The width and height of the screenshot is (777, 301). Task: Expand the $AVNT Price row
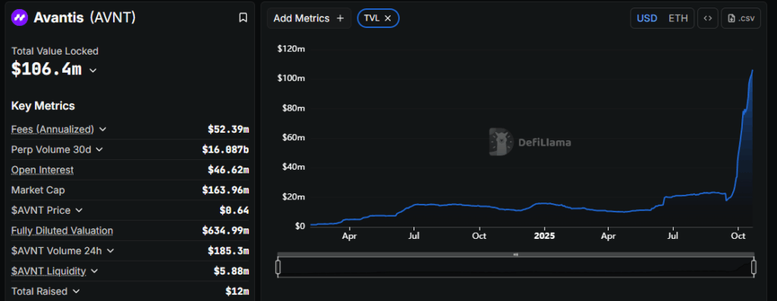click(x=79, y=211)
